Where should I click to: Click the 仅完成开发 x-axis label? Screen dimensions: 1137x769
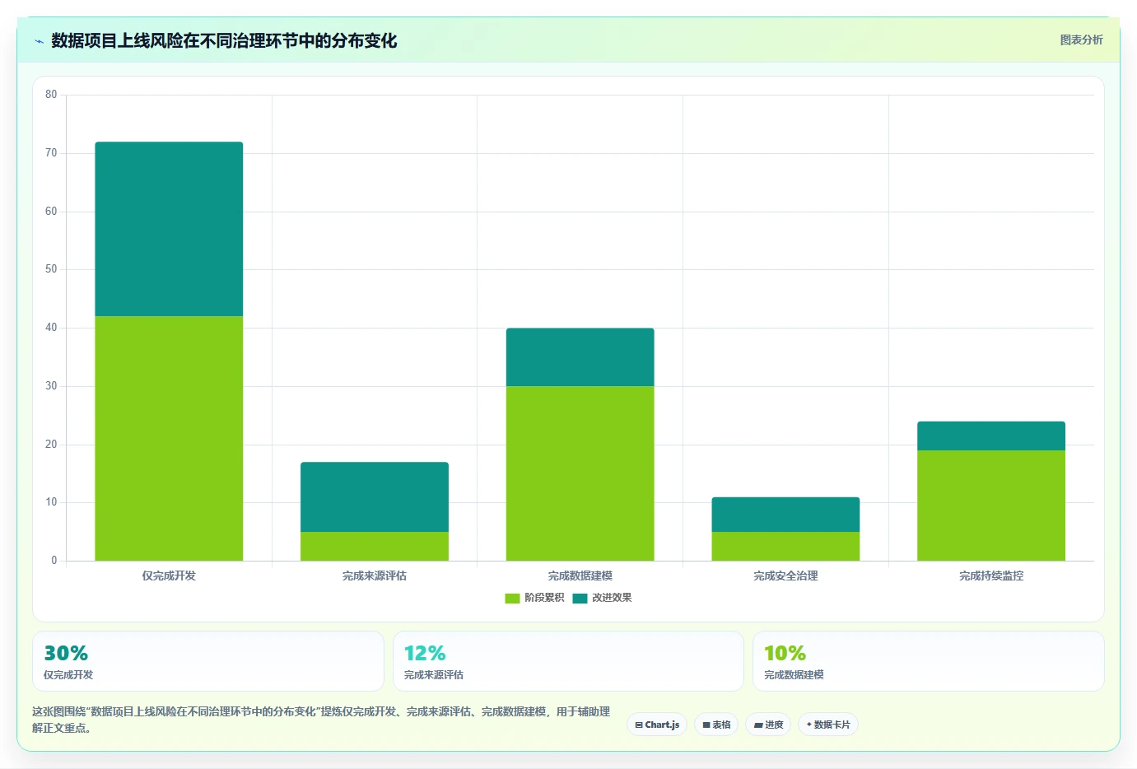[169, 576]
